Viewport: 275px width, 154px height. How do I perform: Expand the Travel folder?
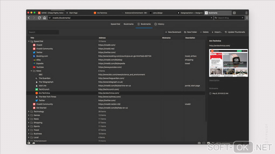pos(29,130)
